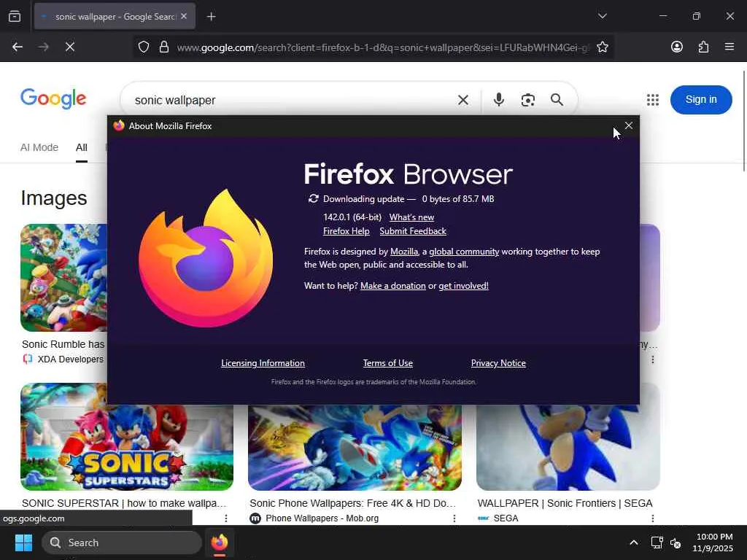Open network status tray icon

click(x=657, y=542)
